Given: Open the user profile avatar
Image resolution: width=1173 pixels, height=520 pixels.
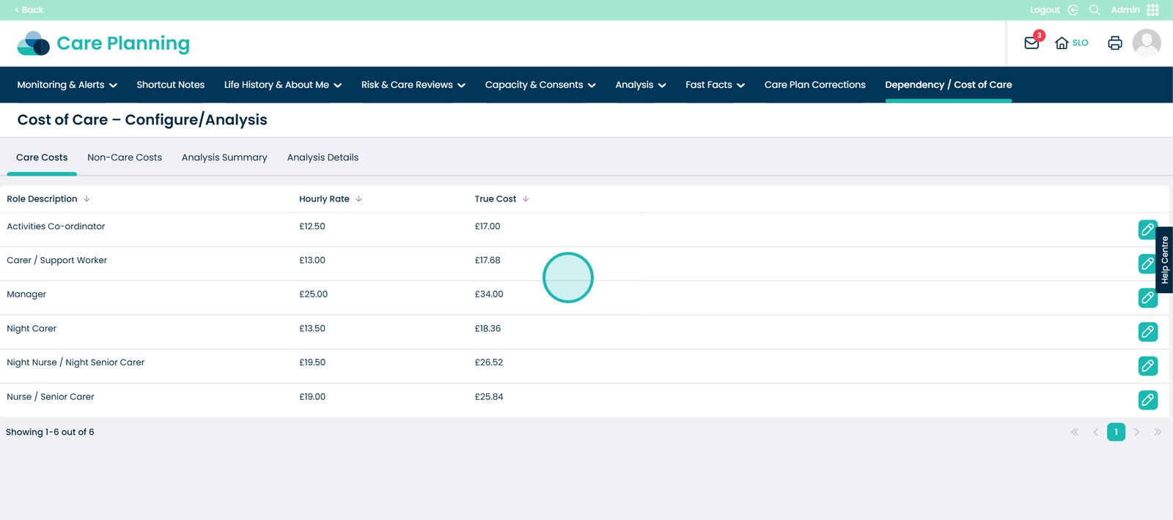Looking at the screenshot, I should (1146, 43).
